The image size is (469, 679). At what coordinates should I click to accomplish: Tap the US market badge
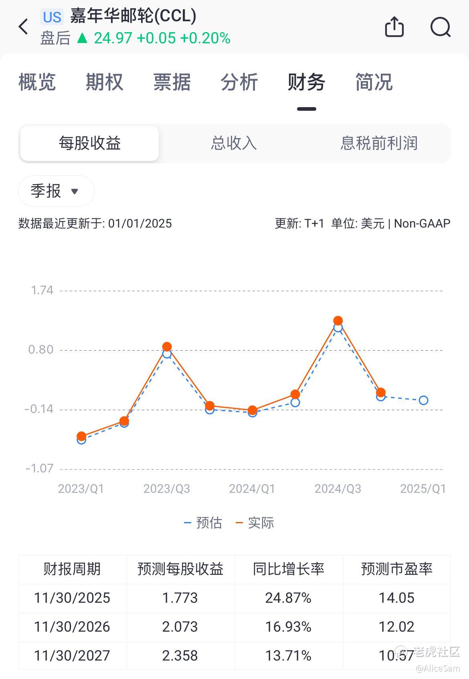(52, 17)
